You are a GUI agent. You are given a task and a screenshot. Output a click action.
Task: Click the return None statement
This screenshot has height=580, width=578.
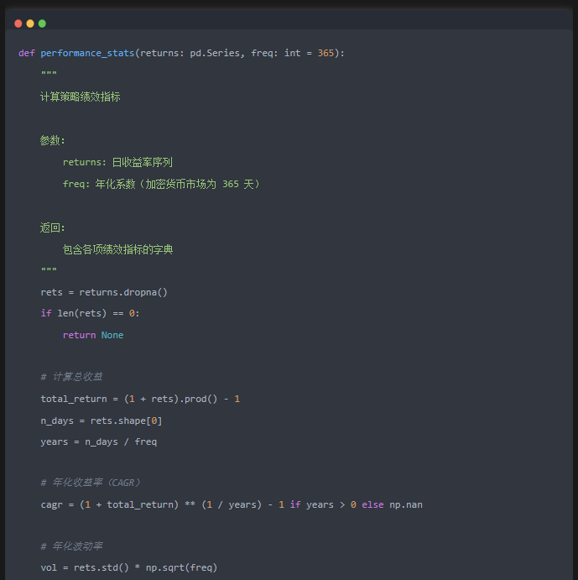click(93, 335)
